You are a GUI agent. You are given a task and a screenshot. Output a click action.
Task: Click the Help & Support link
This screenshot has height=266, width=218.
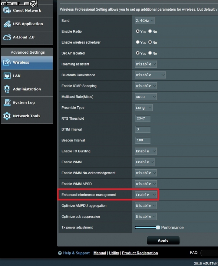coord(76,253)
